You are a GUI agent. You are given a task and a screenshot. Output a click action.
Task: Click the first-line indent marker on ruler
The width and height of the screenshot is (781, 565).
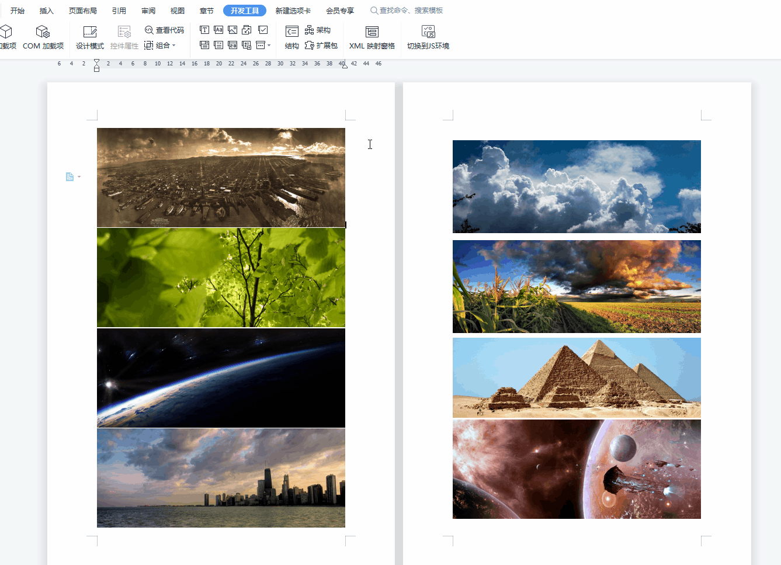pos(96,61)
